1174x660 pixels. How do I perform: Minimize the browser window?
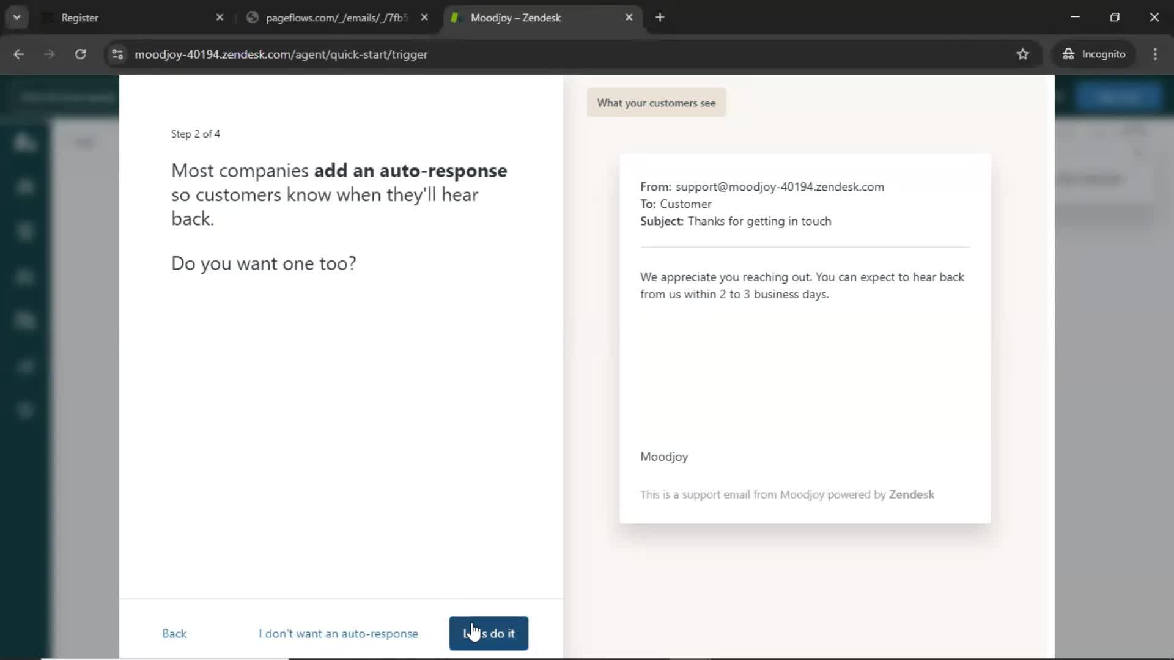(x=1076, y=18)
